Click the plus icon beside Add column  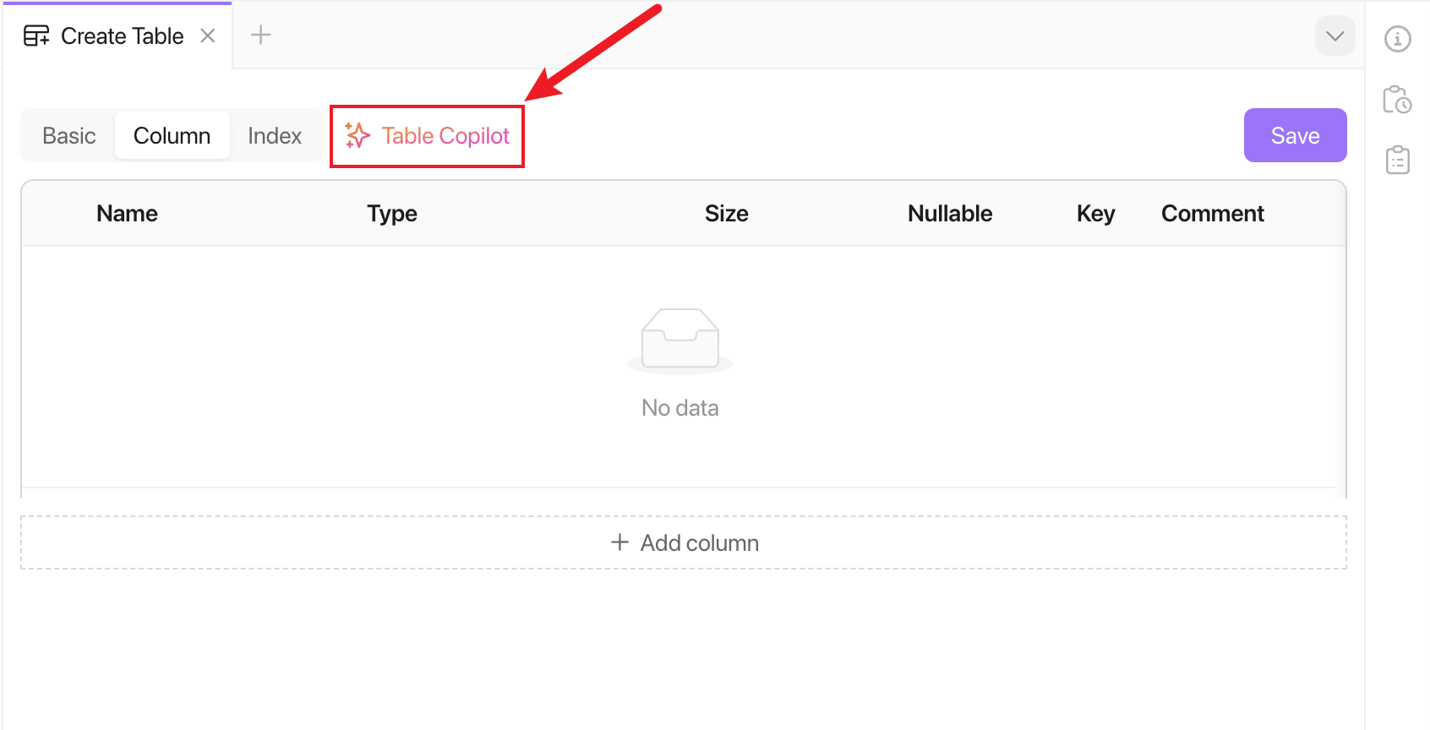619,542
